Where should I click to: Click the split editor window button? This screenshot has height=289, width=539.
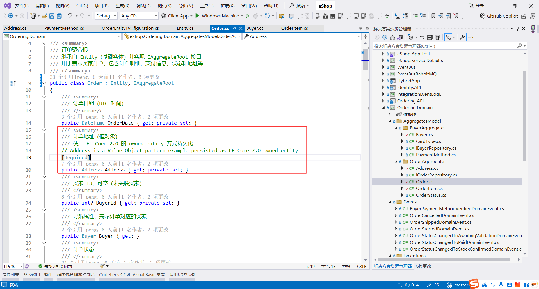pos(366,36)
